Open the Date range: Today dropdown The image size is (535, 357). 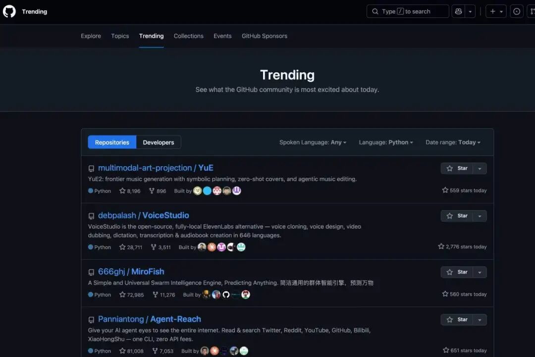(x=453, y=142)
